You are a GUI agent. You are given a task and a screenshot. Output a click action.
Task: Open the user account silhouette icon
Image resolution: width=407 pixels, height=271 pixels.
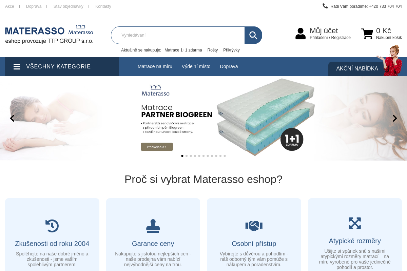click(x=301, y=34)
